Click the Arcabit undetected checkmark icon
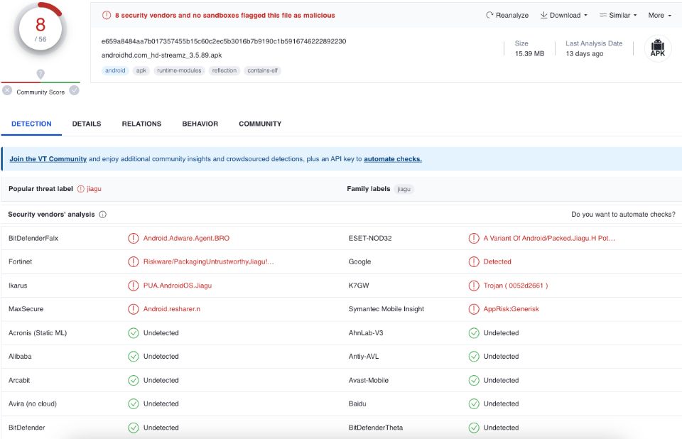 tap(133, 381)
